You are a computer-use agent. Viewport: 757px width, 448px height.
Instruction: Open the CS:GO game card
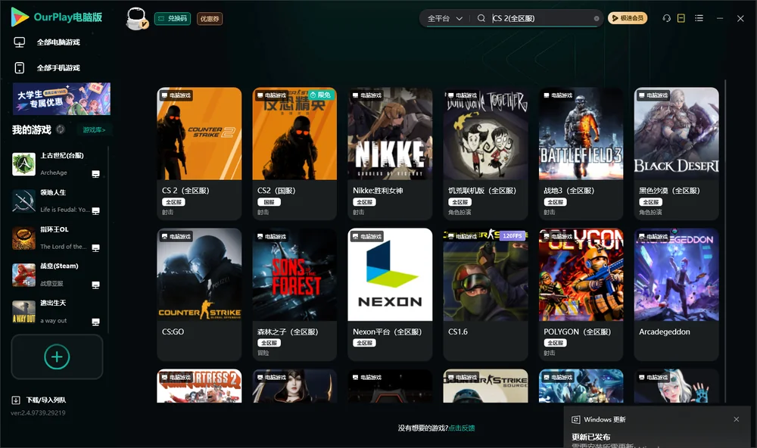(199, 294)
